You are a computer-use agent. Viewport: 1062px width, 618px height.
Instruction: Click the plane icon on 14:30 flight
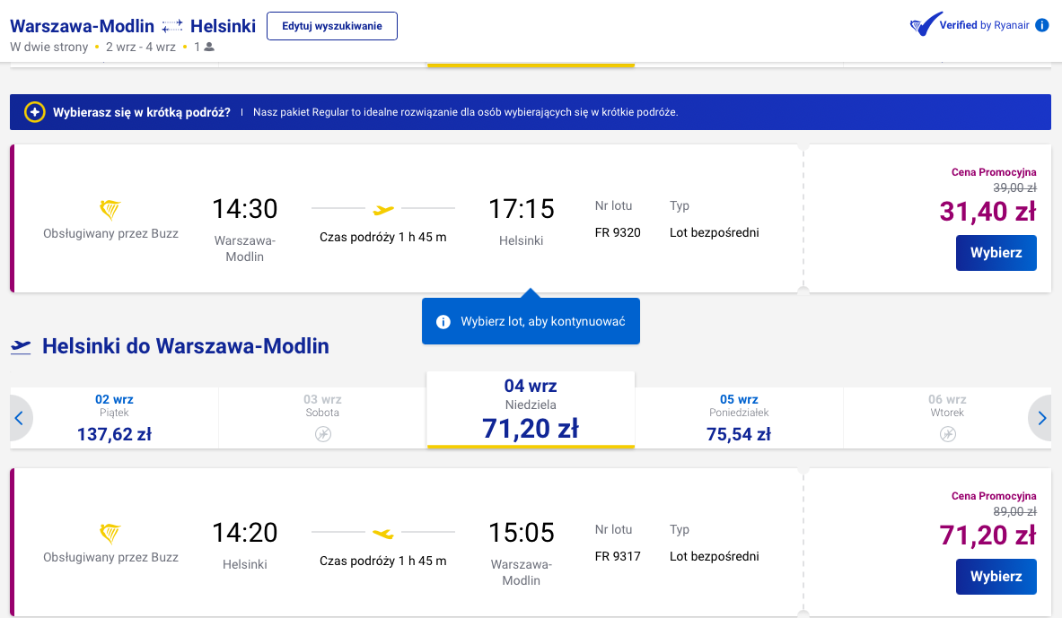tap(383, 210)
